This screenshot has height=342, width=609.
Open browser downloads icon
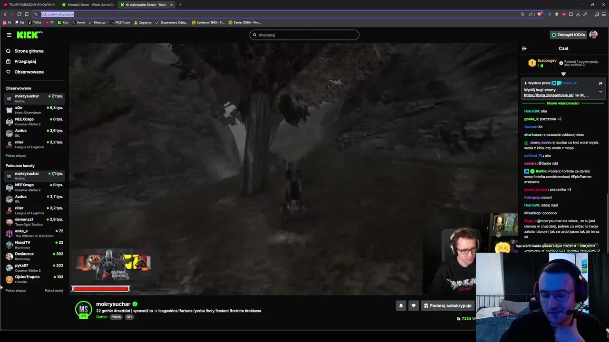coord(578,14)
